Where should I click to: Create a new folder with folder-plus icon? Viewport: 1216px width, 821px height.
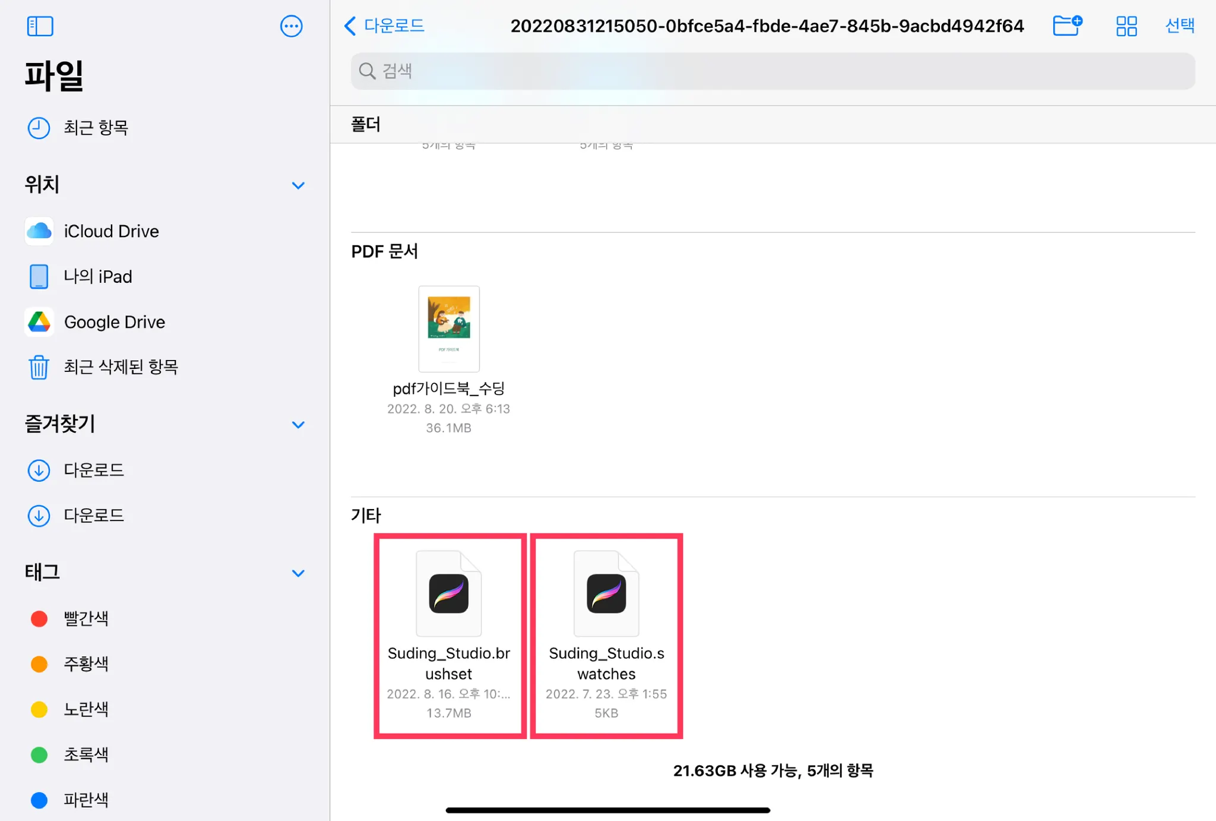pos(1067,26)
